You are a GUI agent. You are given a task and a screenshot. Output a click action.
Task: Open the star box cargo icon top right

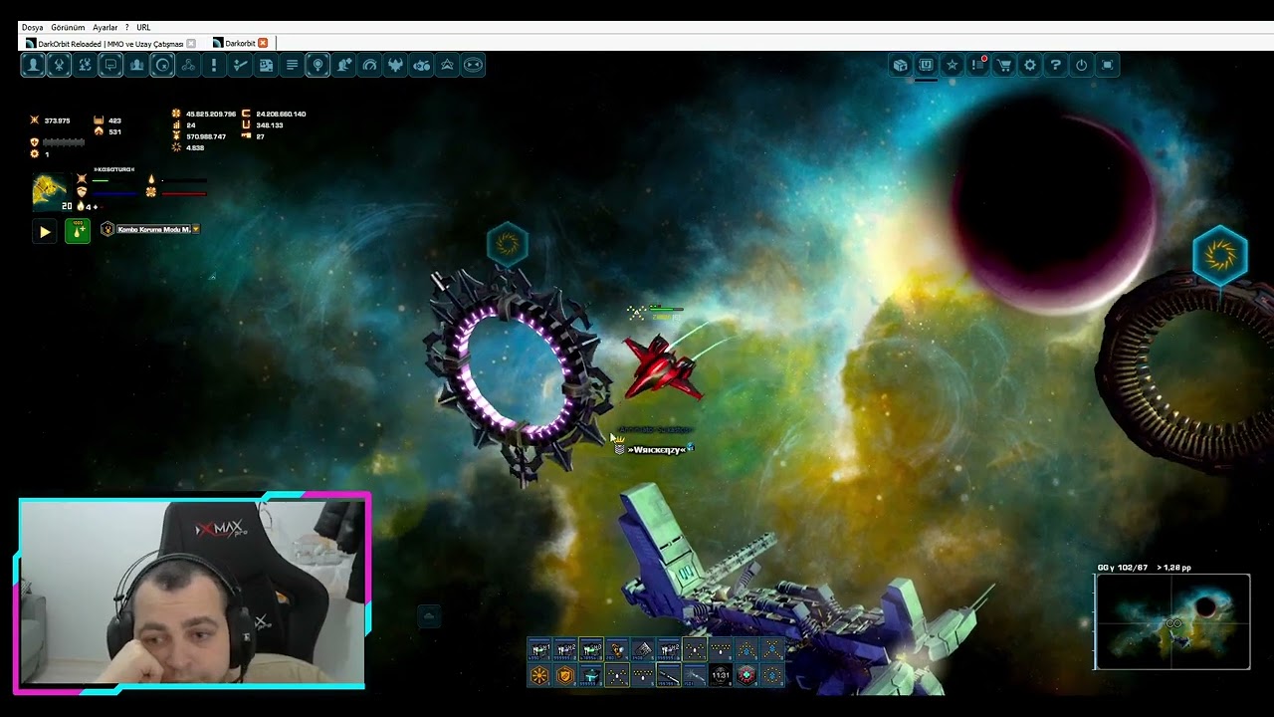[900, 65]
